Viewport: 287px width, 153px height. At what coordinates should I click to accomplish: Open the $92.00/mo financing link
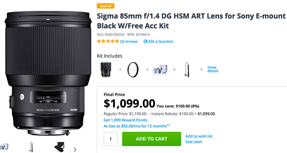point(137,126)
